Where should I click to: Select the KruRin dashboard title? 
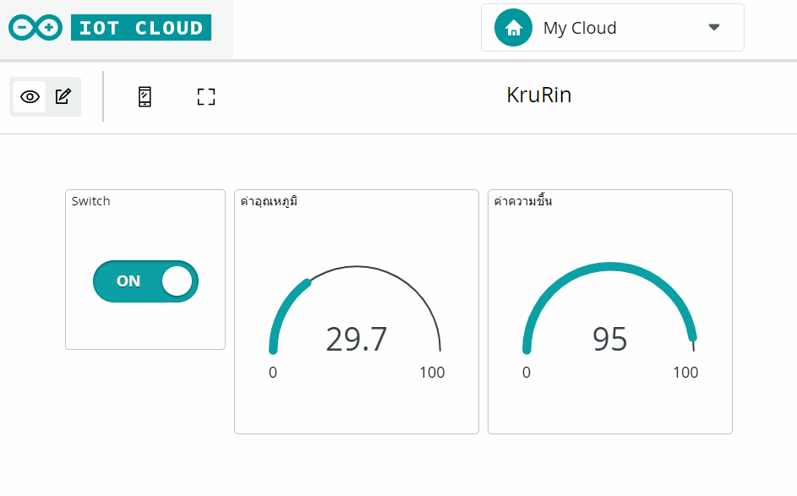pyautogui.click(x=539, y=95)
